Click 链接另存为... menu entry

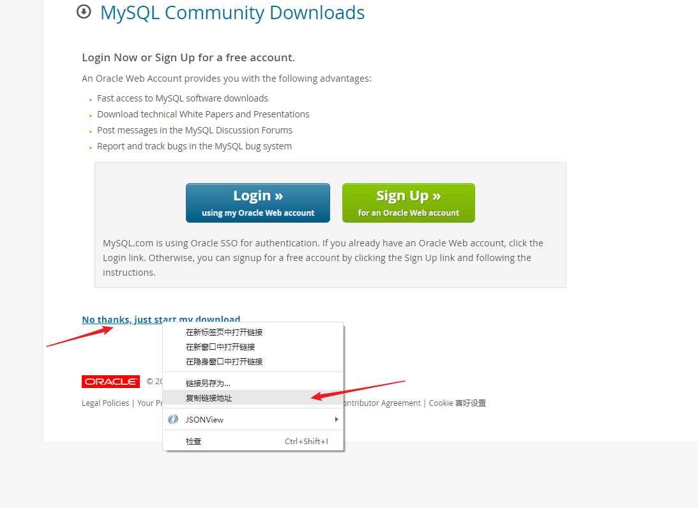[253, 383]
